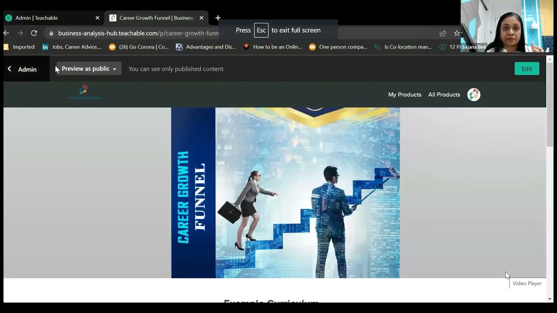557x313 pixels.
Task: Open My Products link
Action: tap(405, 94)
